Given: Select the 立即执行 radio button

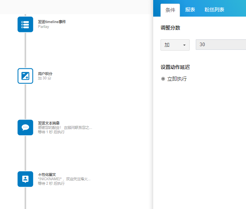Looking at the screenshot, I should coord(163,79).
